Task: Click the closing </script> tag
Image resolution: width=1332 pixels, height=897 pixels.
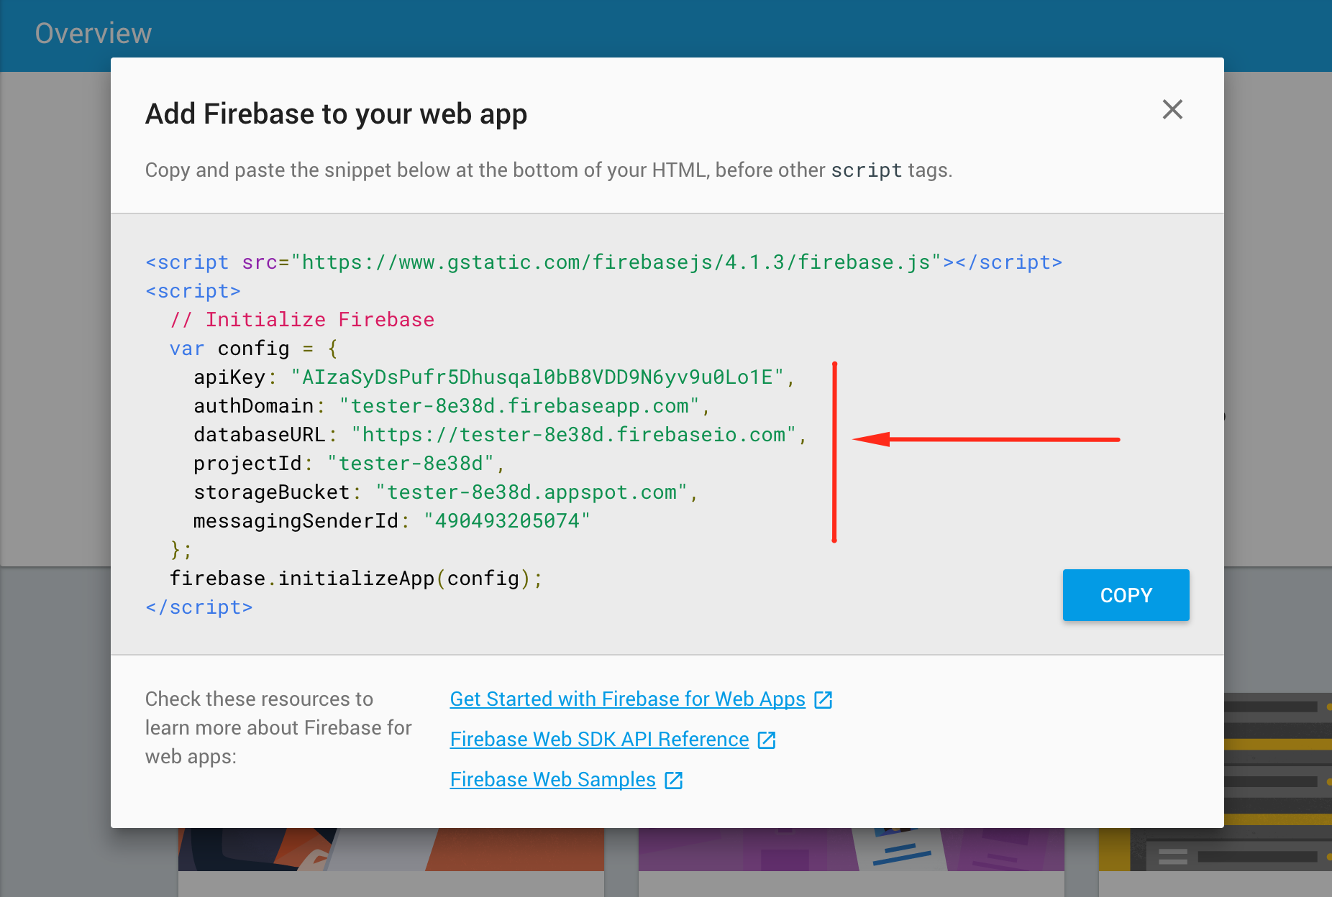Action: point(199,607)
